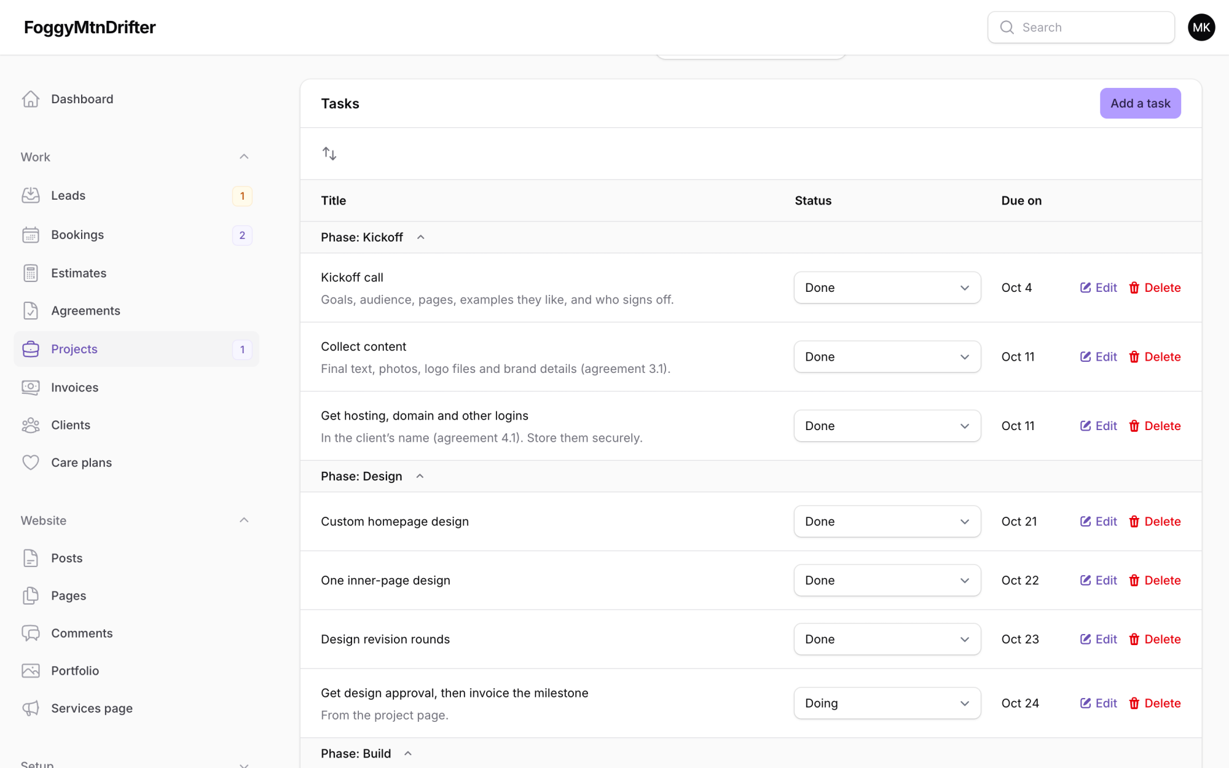Screen dimensions: 1229x768
Task: Click the sort arrows icon above the table
Action: click(x=329, y=154)
